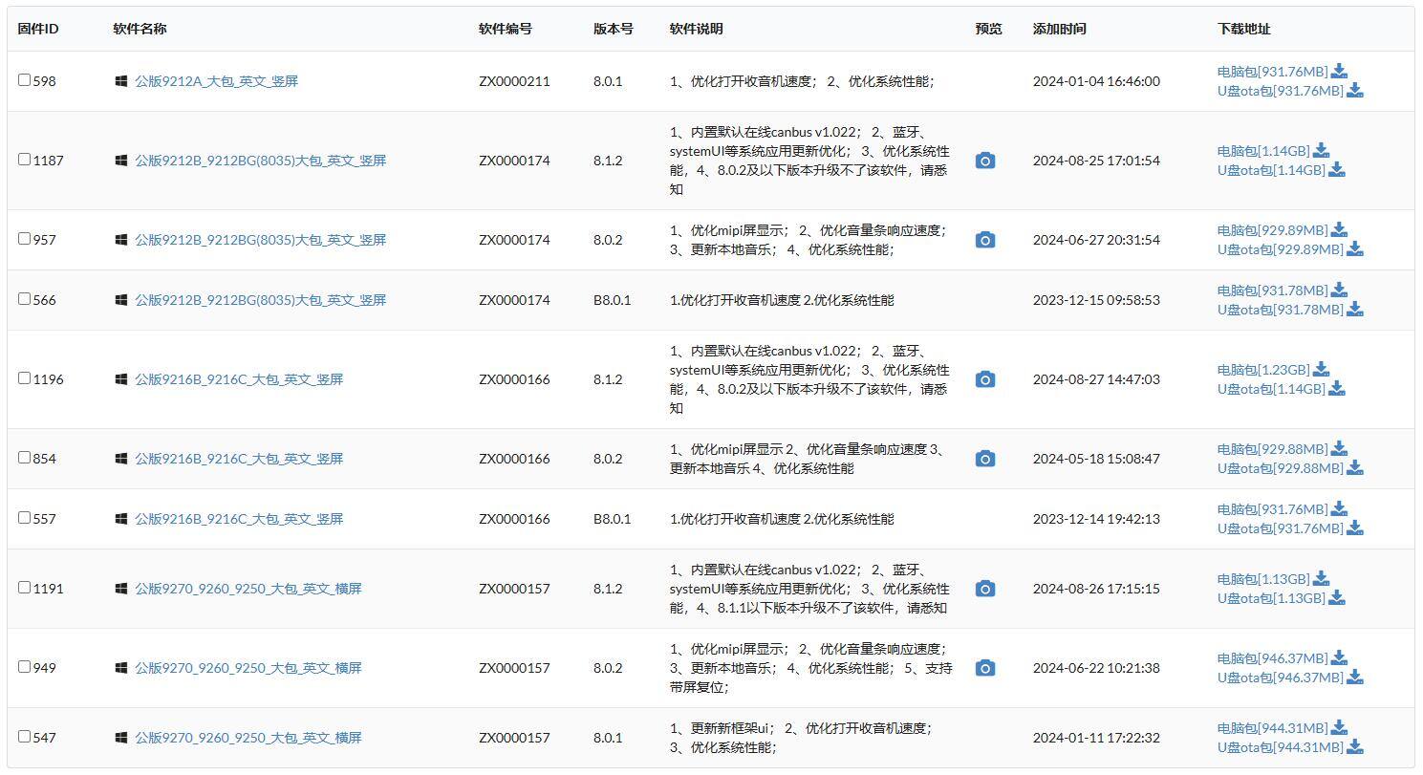Select the checkbox for firmware ID 1196

click(25, 378)
